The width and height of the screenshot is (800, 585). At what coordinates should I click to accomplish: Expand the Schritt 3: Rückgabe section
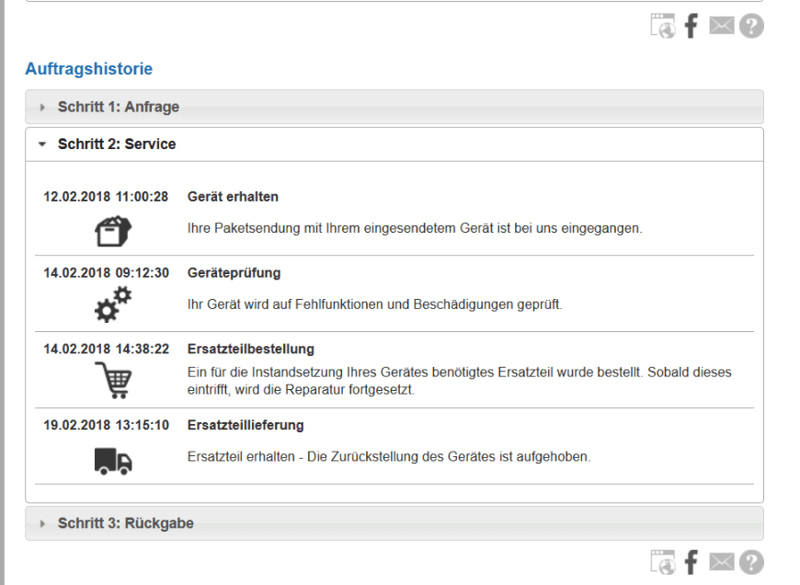(x=126, y=523)
